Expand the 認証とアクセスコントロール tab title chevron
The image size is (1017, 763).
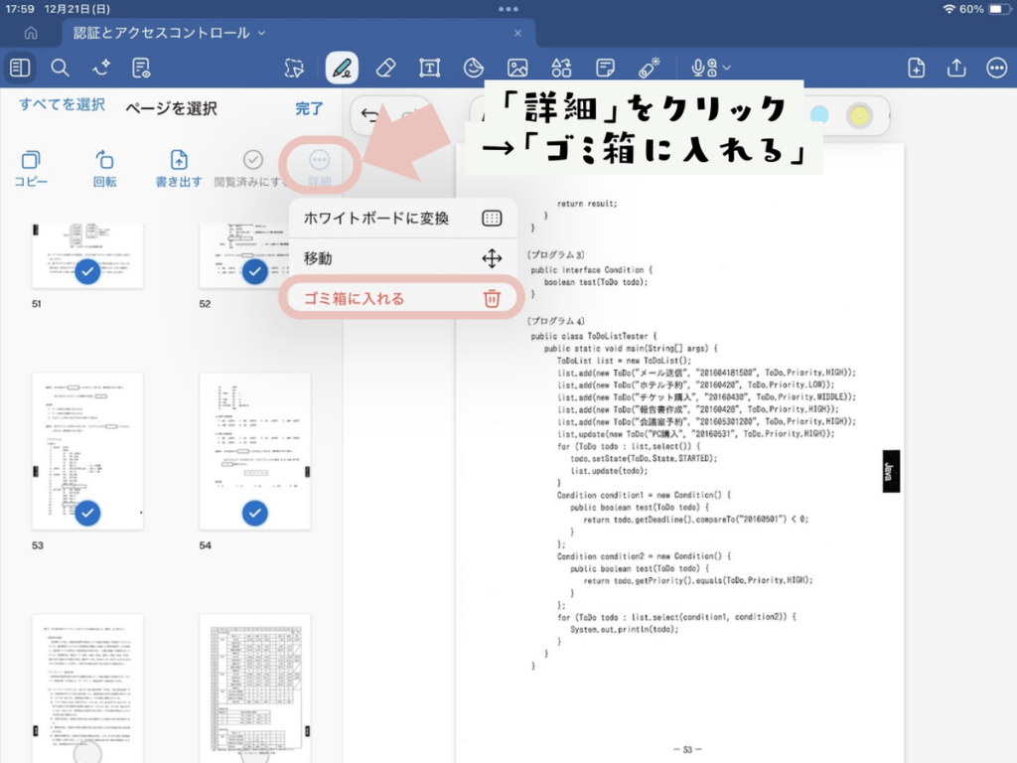(262, 33)
